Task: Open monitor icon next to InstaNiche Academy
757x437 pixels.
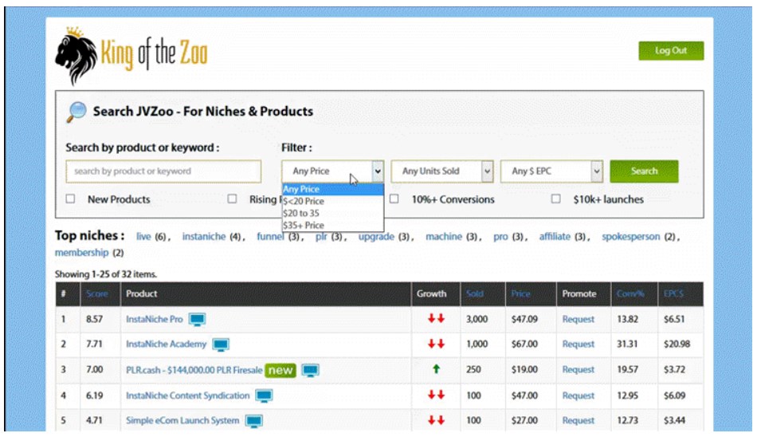Action: tap(221, 344)
